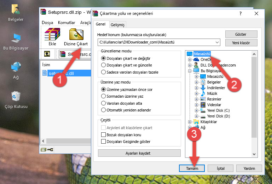Switch to the Genel tab
This screenshot has width=272, height=184.
(x=101, y=24)
